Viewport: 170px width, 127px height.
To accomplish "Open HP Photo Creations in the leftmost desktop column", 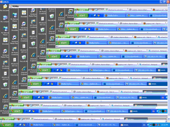I will coord(5,65).
